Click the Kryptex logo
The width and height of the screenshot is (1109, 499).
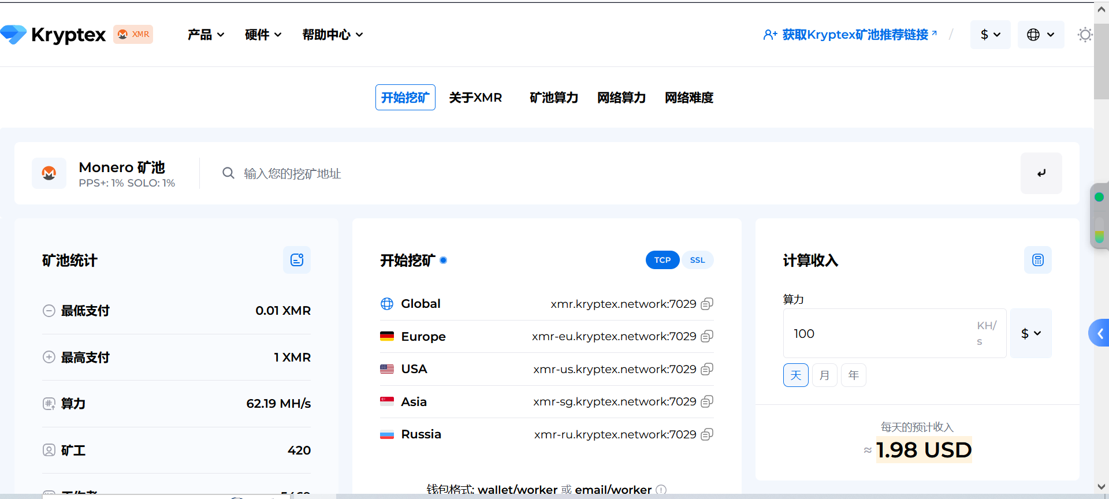point(53,35)
